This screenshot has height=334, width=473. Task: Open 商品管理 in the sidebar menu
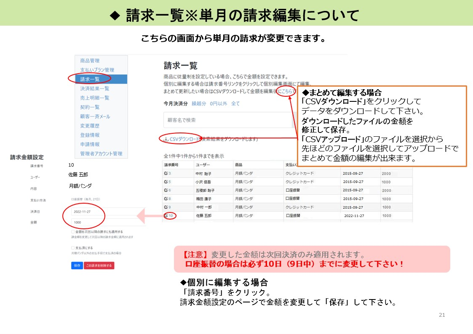pos(90,61)
